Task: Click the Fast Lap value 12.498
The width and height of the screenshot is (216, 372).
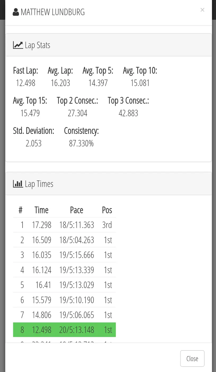Action: (25, 83)
